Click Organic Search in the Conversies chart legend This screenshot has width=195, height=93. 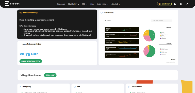164,50
